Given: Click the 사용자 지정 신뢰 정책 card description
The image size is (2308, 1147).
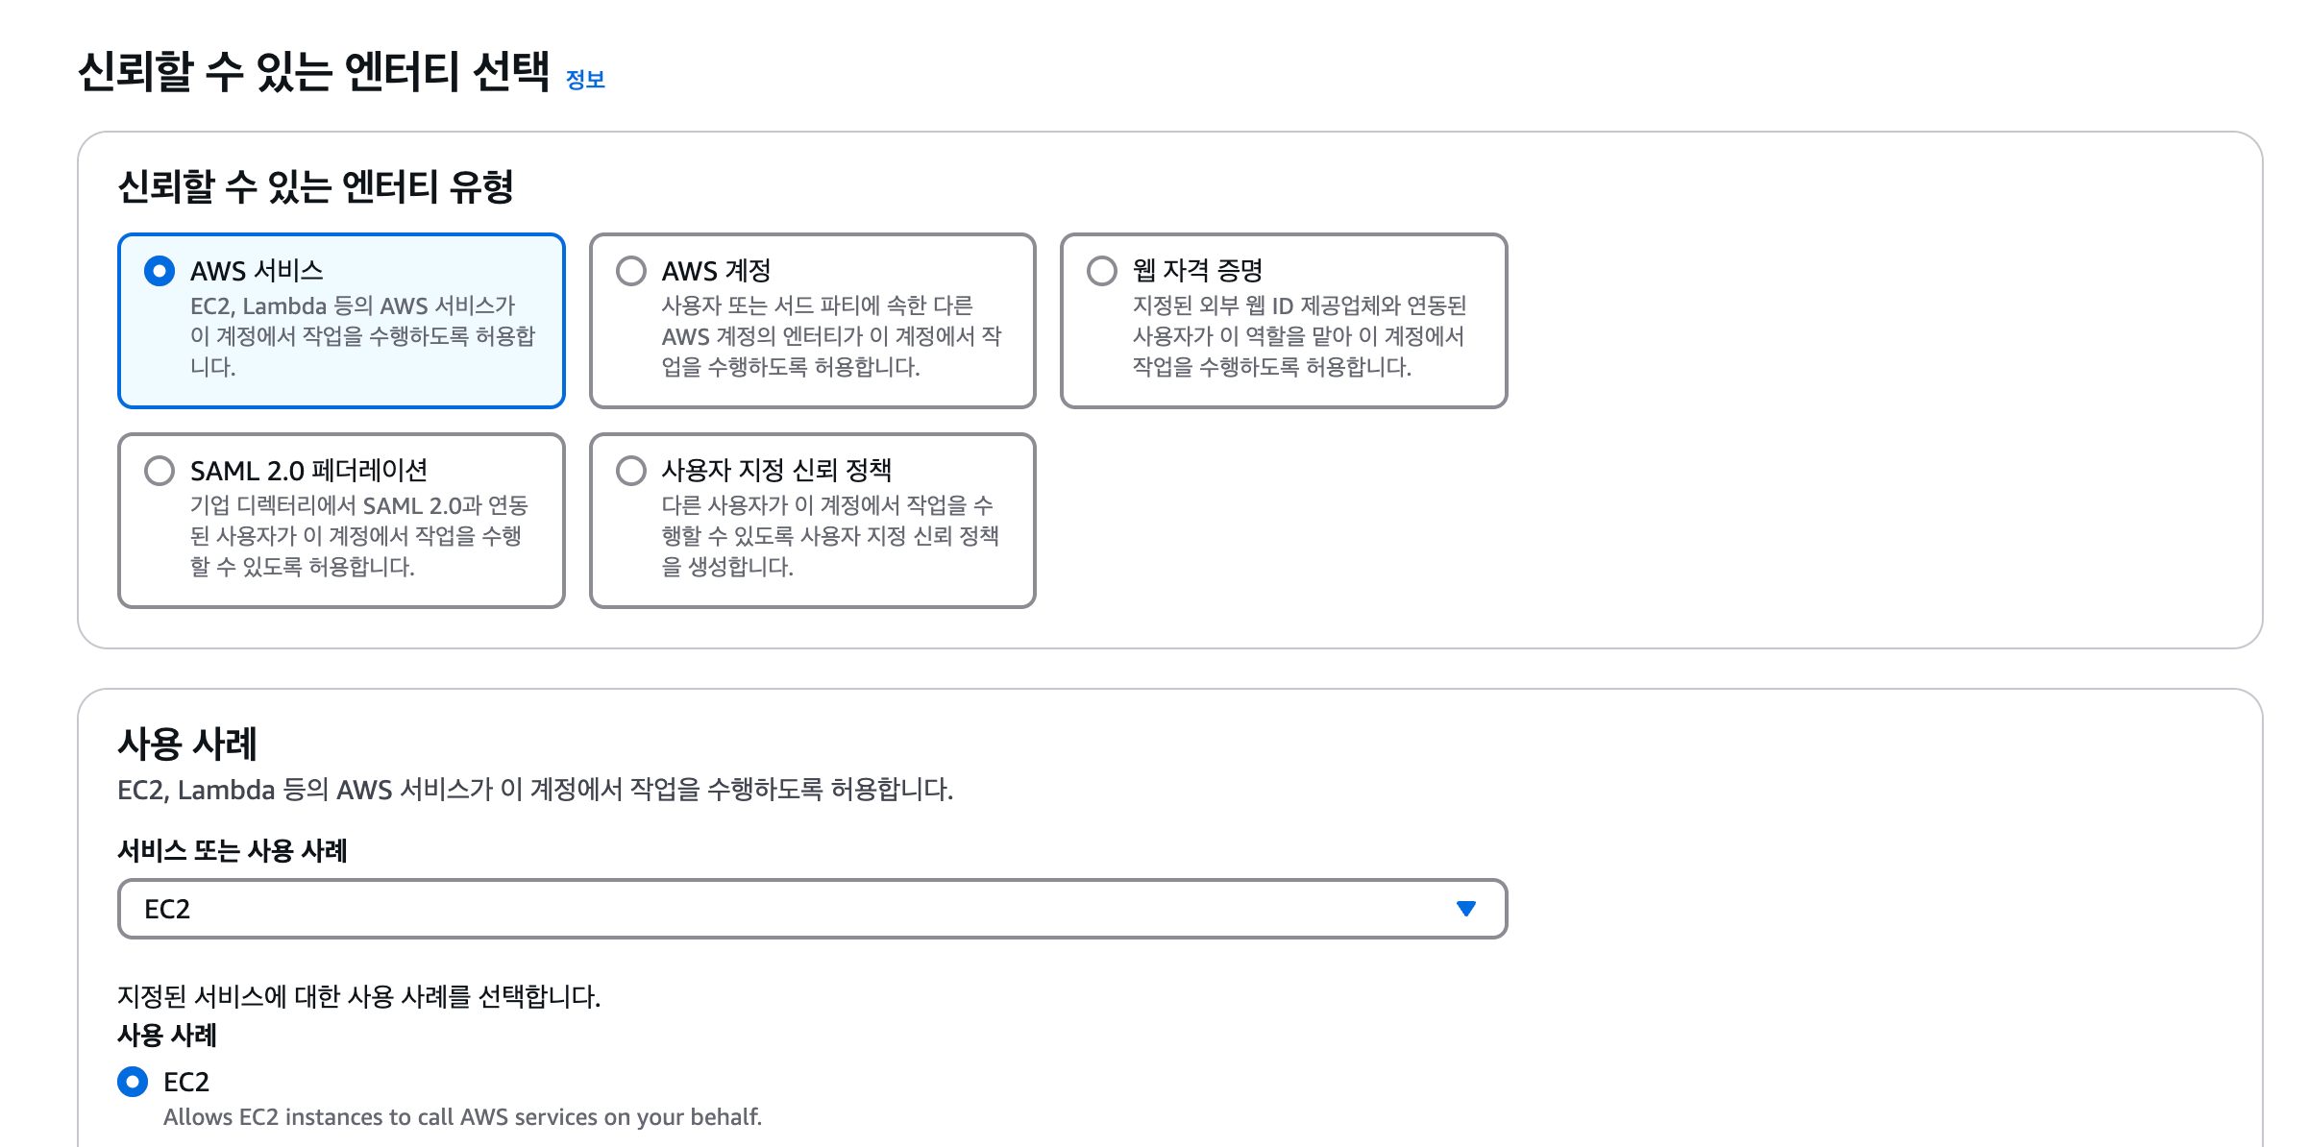Looking at the screenshot, I should click(829, 536).
